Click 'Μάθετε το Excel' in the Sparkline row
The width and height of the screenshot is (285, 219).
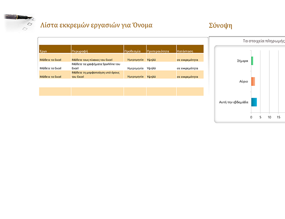pos(51,68)
